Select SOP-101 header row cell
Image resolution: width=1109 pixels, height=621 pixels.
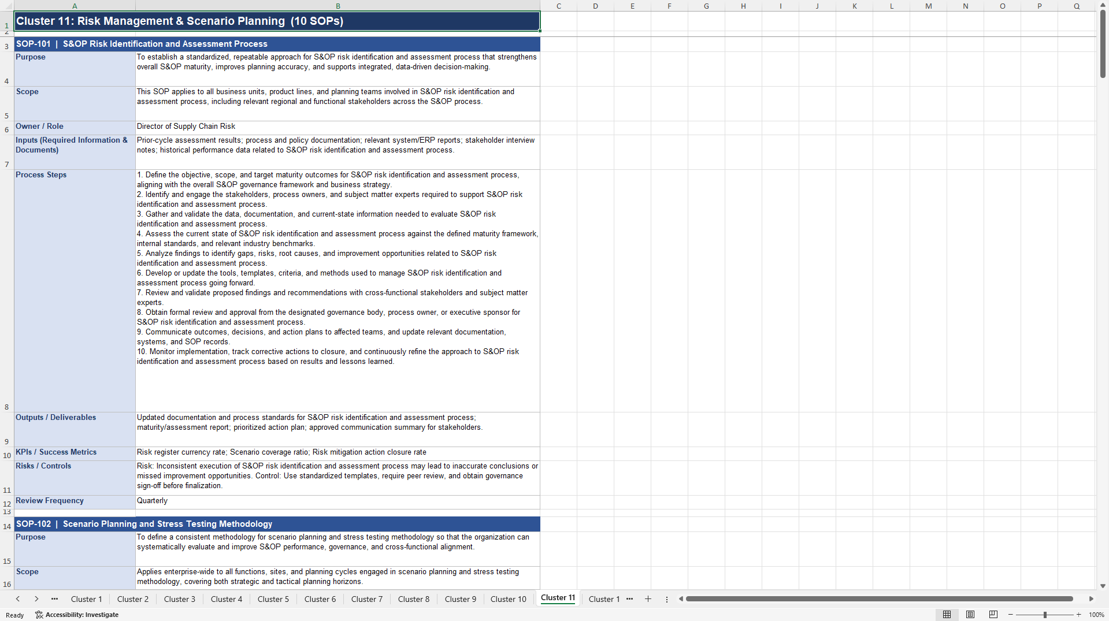tap(277, 44)
